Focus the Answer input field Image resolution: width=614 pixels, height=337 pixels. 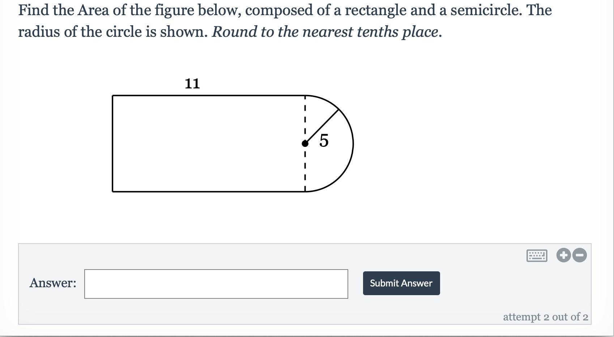pyautogui.click(x=216, y=284)
